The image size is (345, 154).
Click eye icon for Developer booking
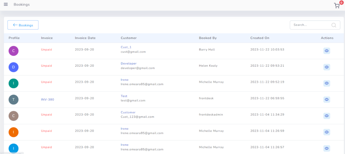point(326,67)
